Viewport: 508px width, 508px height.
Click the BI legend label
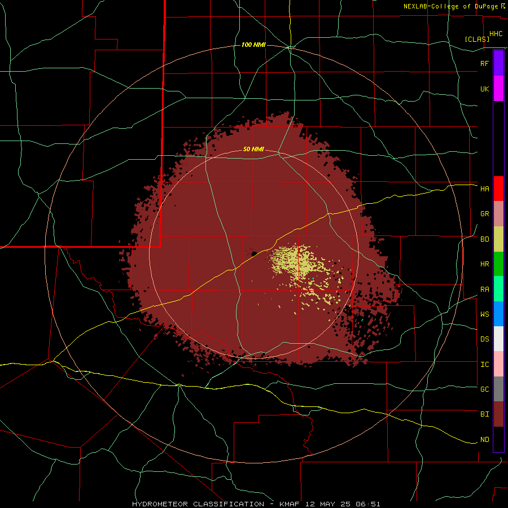(x=484, y=414)
